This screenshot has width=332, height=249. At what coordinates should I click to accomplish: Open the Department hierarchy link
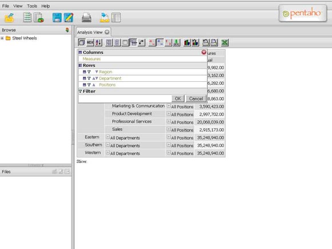(110, 78)
